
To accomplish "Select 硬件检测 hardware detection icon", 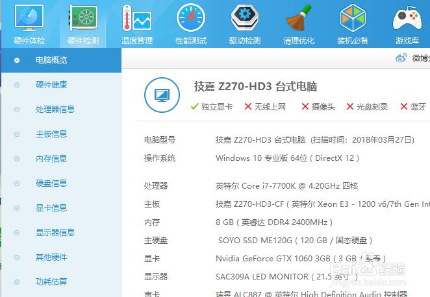I will pyautogui.click(x=83, y=18).
